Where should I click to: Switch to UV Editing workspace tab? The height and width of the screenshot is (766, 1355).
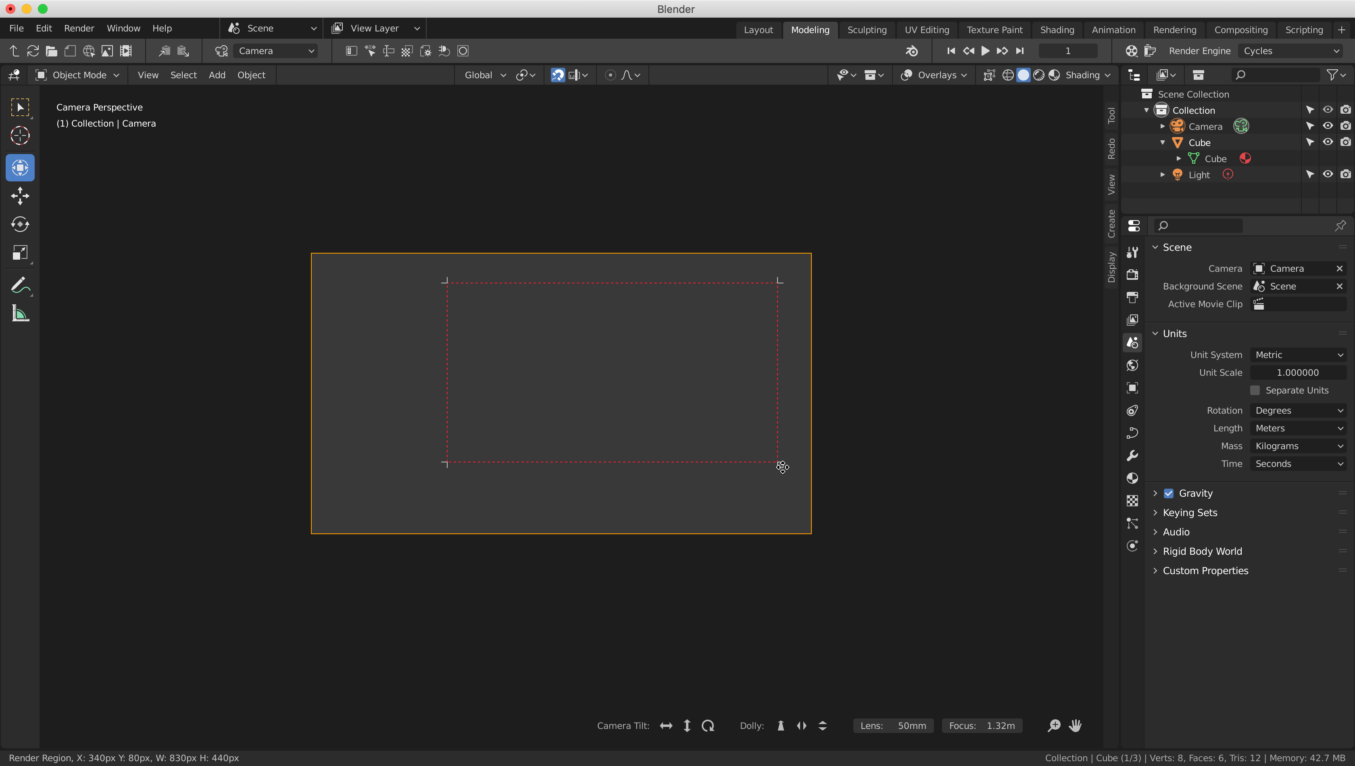point(927,29)
